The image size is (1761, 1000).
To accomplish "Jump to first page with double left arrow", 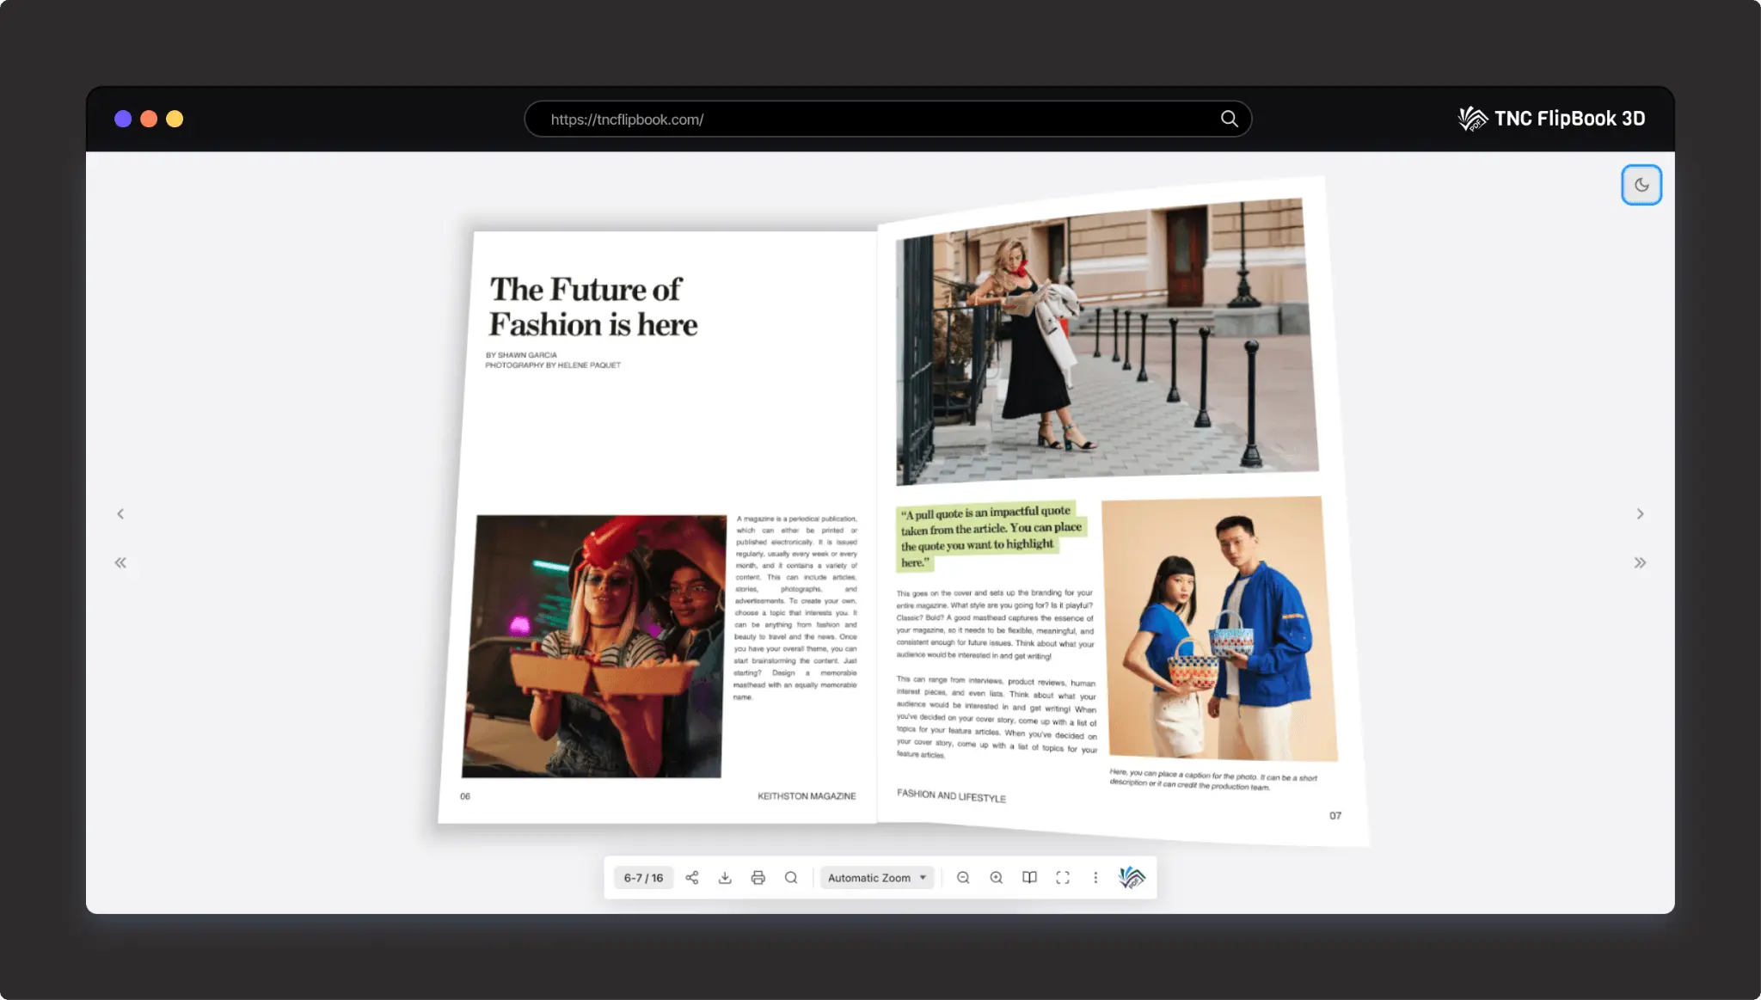I will point(120,562).
